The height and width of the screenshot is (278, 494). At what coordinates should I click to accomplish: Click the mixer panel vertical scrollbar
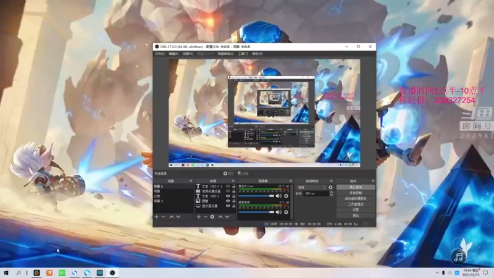(x=291, y=202)
